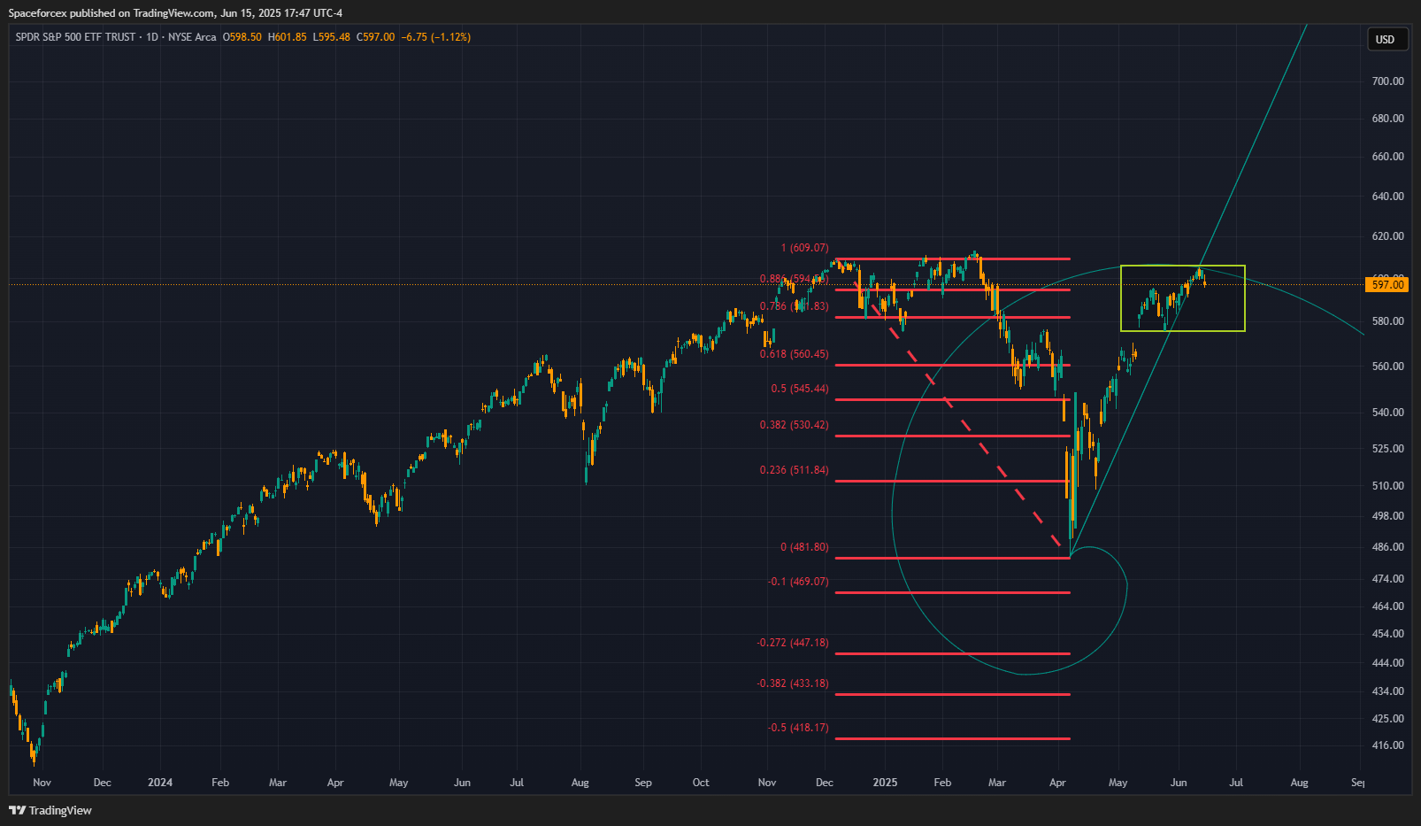Click the 640.00 price axis label

pyautogui.click(x=1387, y=196)
